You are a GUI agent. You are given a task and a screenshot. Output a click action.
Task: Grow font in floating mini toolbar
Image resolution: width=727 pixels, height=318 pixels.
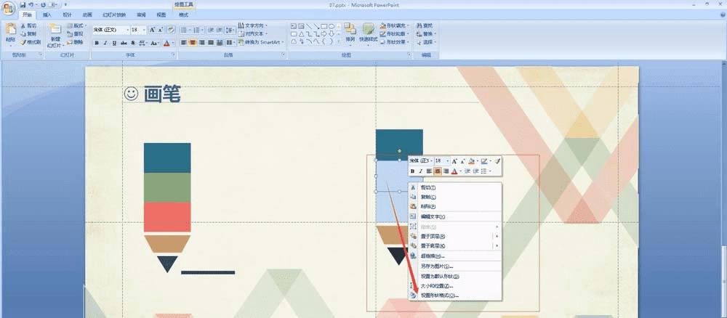pos(454,161)
